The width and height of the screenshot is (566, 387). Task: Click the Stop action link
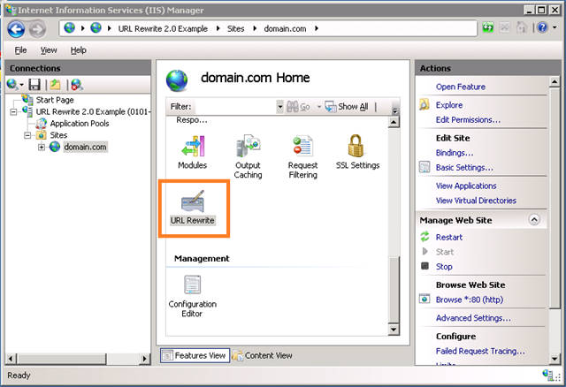444,267
